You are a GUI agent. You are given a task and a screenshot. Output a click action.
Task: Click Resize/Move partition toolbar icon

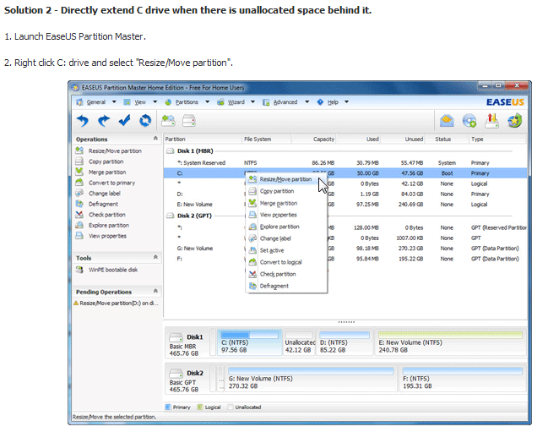tap(168, 121)
